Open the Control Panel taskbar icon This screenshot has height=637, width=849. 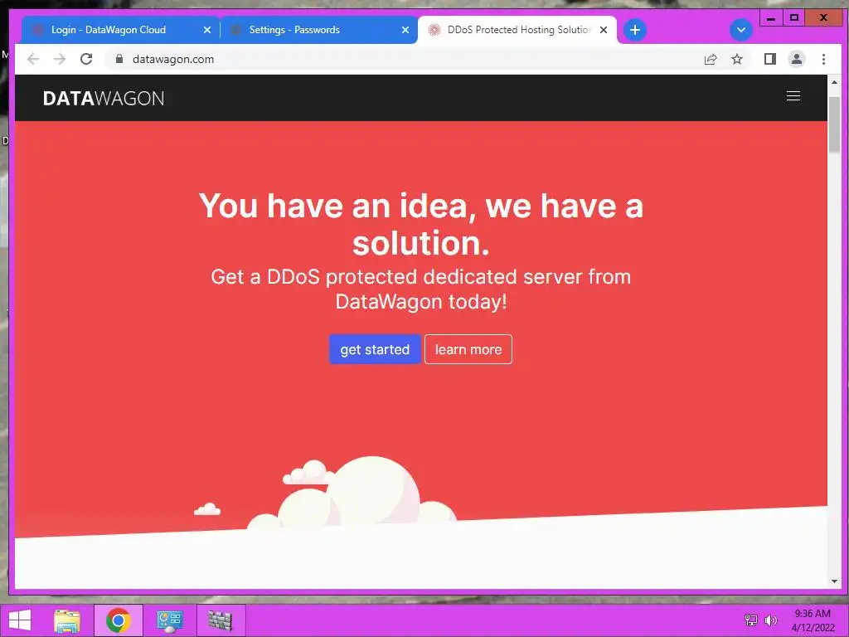169,620
